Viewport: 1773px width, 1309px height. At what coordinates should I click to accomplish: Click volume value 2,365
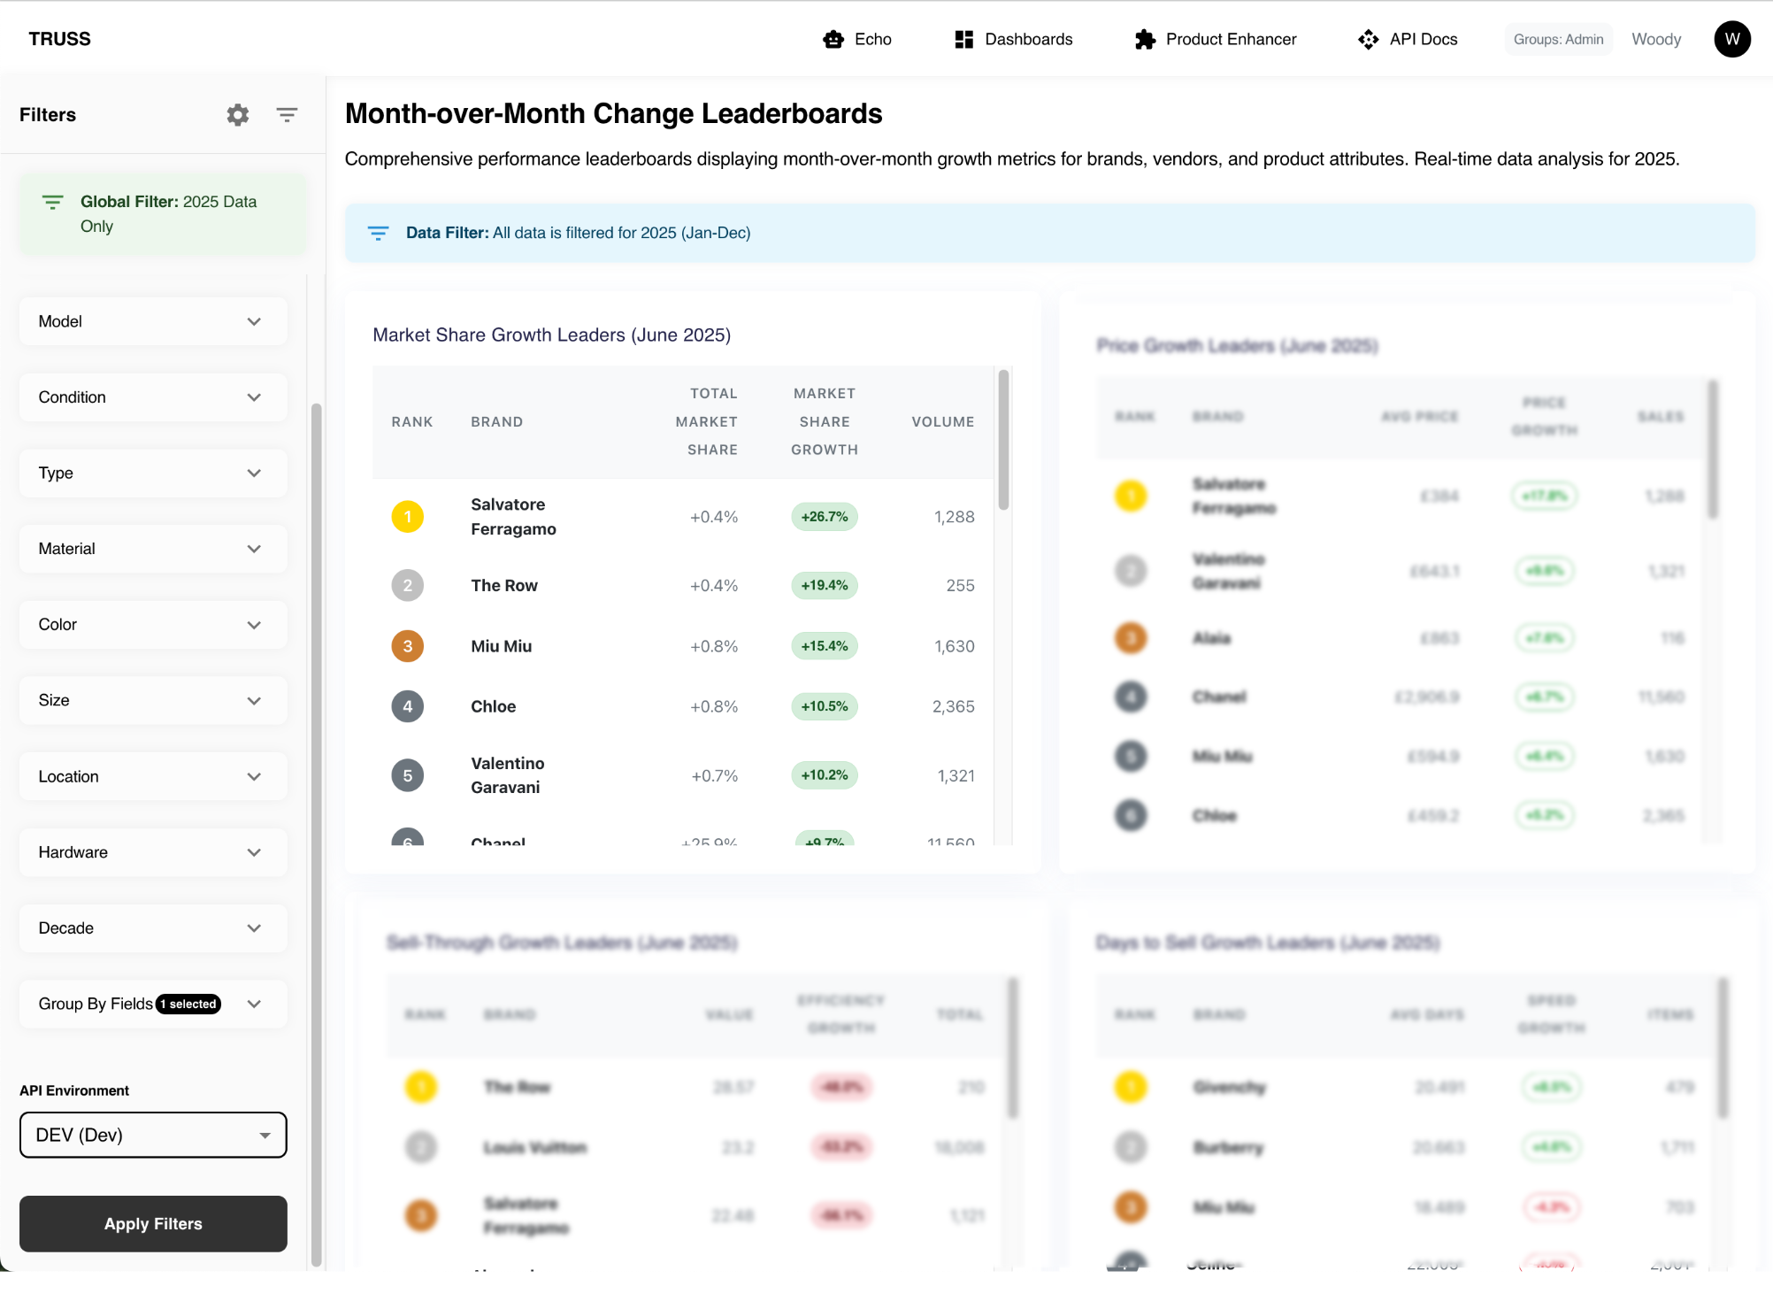(953, 706)
